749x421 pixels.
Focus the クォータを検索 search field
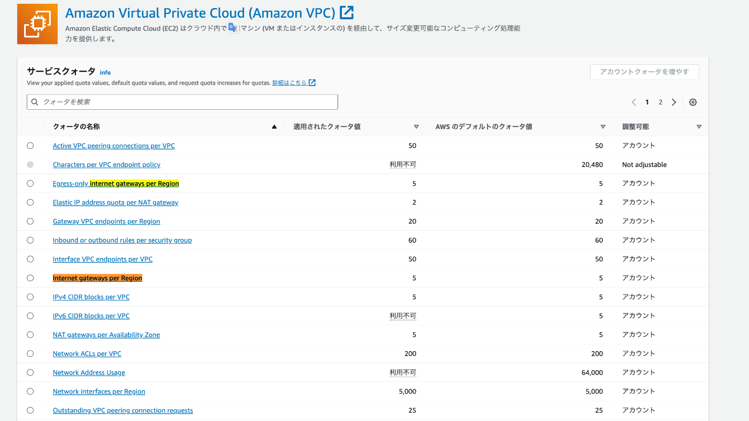(182, 102)
